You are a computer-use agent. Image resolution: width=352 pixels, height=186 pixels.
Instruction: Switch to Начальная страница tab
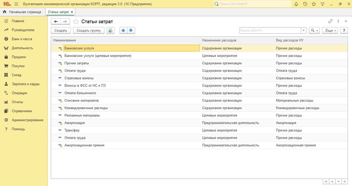click(x=23, y=12)
